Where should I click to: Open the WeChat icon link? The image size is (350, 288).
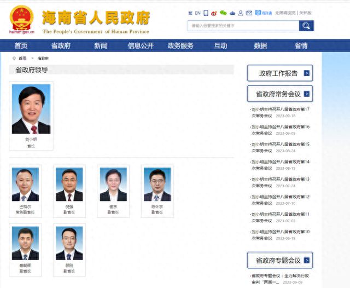(223, 13)
